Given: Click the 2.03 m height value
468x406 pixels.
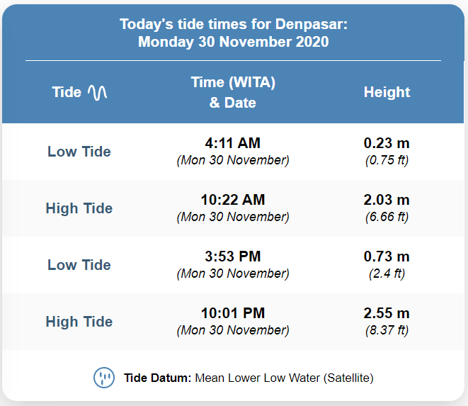Looking at the screenshot, I should click(387, 200).
